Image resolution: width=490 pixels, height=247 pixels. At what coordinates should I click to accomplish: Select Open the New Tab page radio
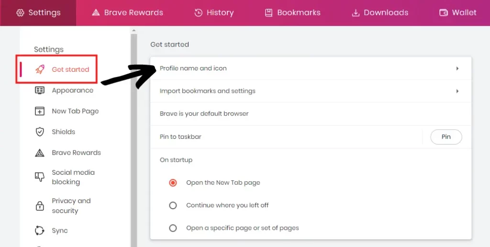click(173, 182)
